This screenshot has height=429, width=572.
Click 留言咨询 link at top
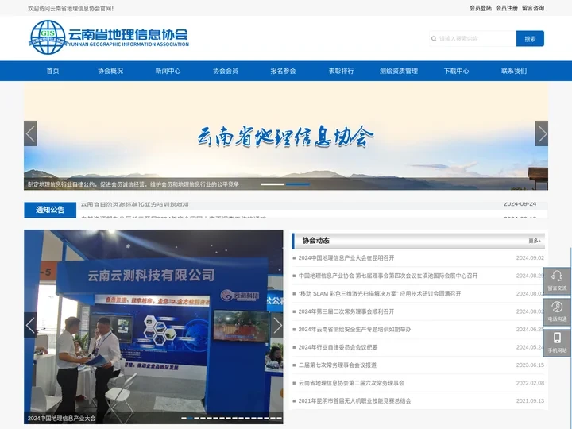click(533, 8)
